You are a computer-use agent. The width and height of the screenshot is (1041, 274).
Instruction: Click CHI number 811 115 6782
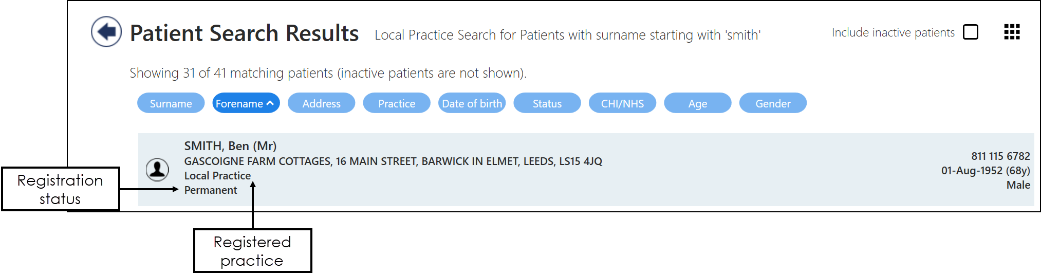click(1000, 156)
